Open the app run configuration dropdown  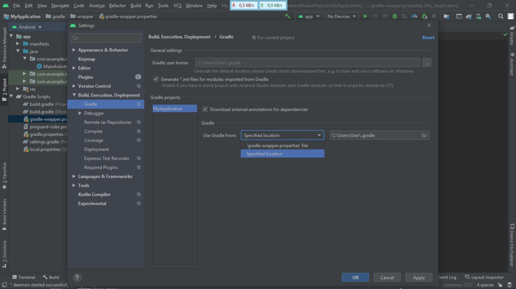[x=309, y=16]
